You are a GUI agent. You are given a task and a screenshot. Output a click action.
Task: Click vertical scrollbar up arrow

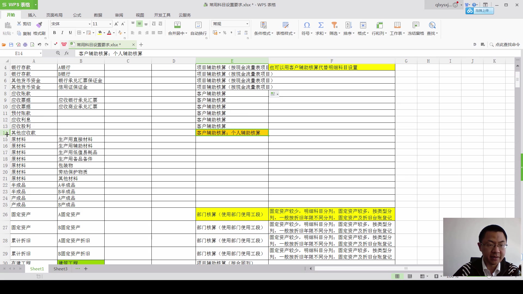[x=518, y=66]
